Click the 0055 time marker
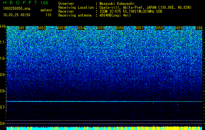 coord(100,28)
